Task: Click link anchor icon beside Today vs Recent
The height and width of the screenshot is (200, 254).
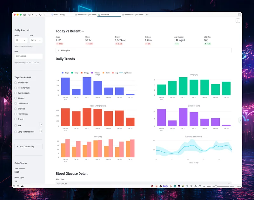Action: point(83,31)
